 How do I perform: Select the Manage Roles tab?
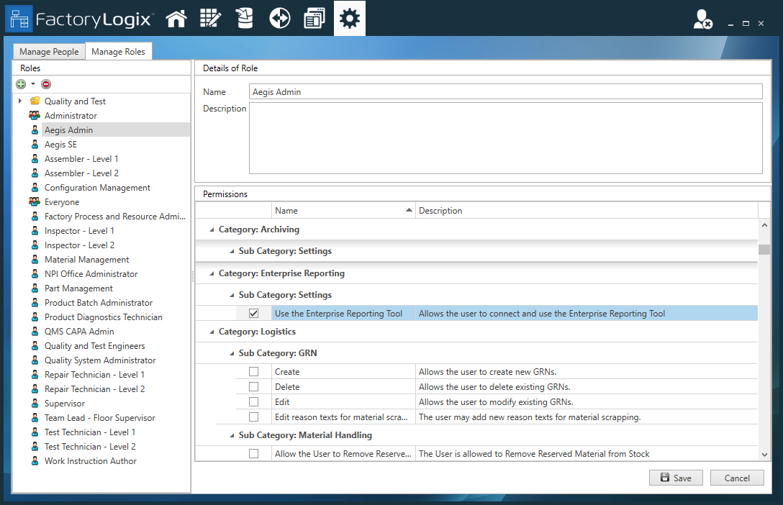coord(119,51)
